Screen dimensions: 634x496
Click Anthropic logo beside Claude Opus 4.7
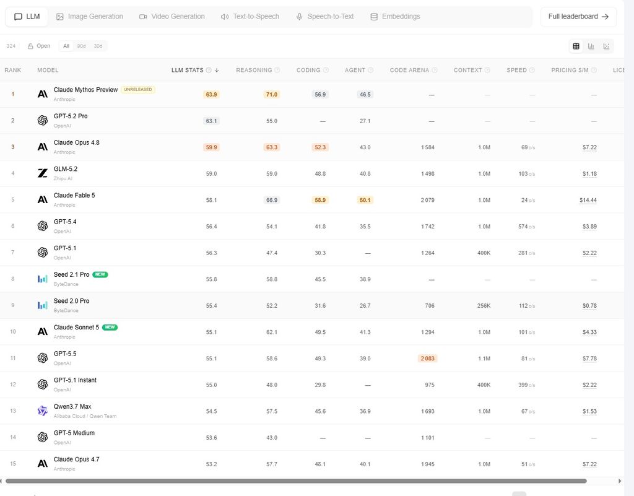coord(43,464)
